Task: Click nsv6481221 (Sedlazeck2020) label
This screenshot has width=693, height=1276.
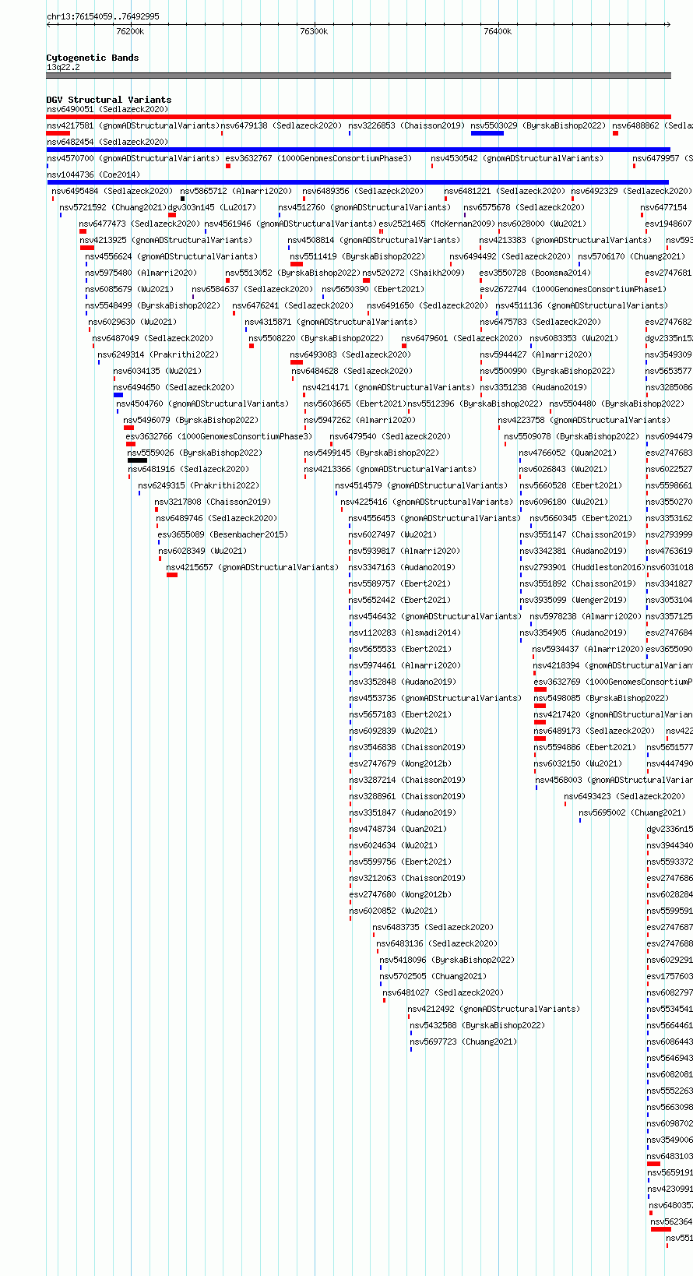Action: click(x=505, y=192)
